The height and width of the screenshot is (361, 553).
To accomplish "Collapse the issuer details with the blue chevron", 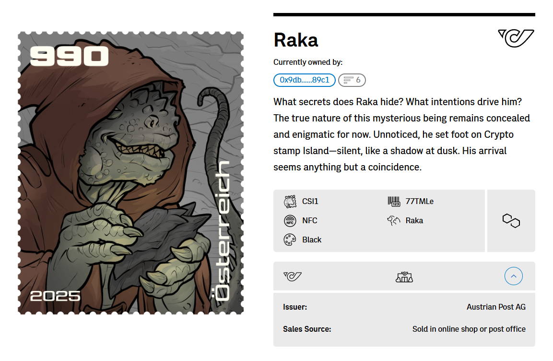I will click(513, 276).
